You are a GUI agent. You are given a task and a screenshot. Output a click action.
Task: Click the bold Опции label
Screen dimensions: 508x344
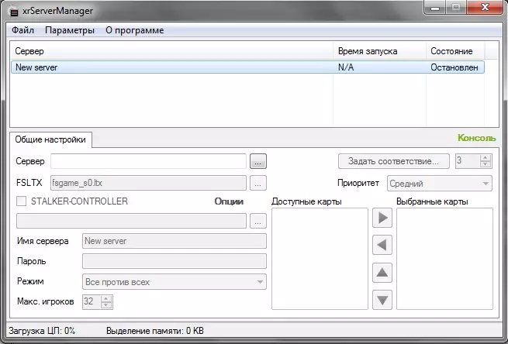pos(229,201)
